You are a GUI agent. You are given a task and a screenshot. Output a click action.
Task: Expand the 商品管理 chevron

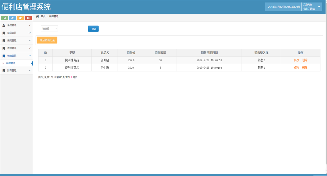pos(30,33)
